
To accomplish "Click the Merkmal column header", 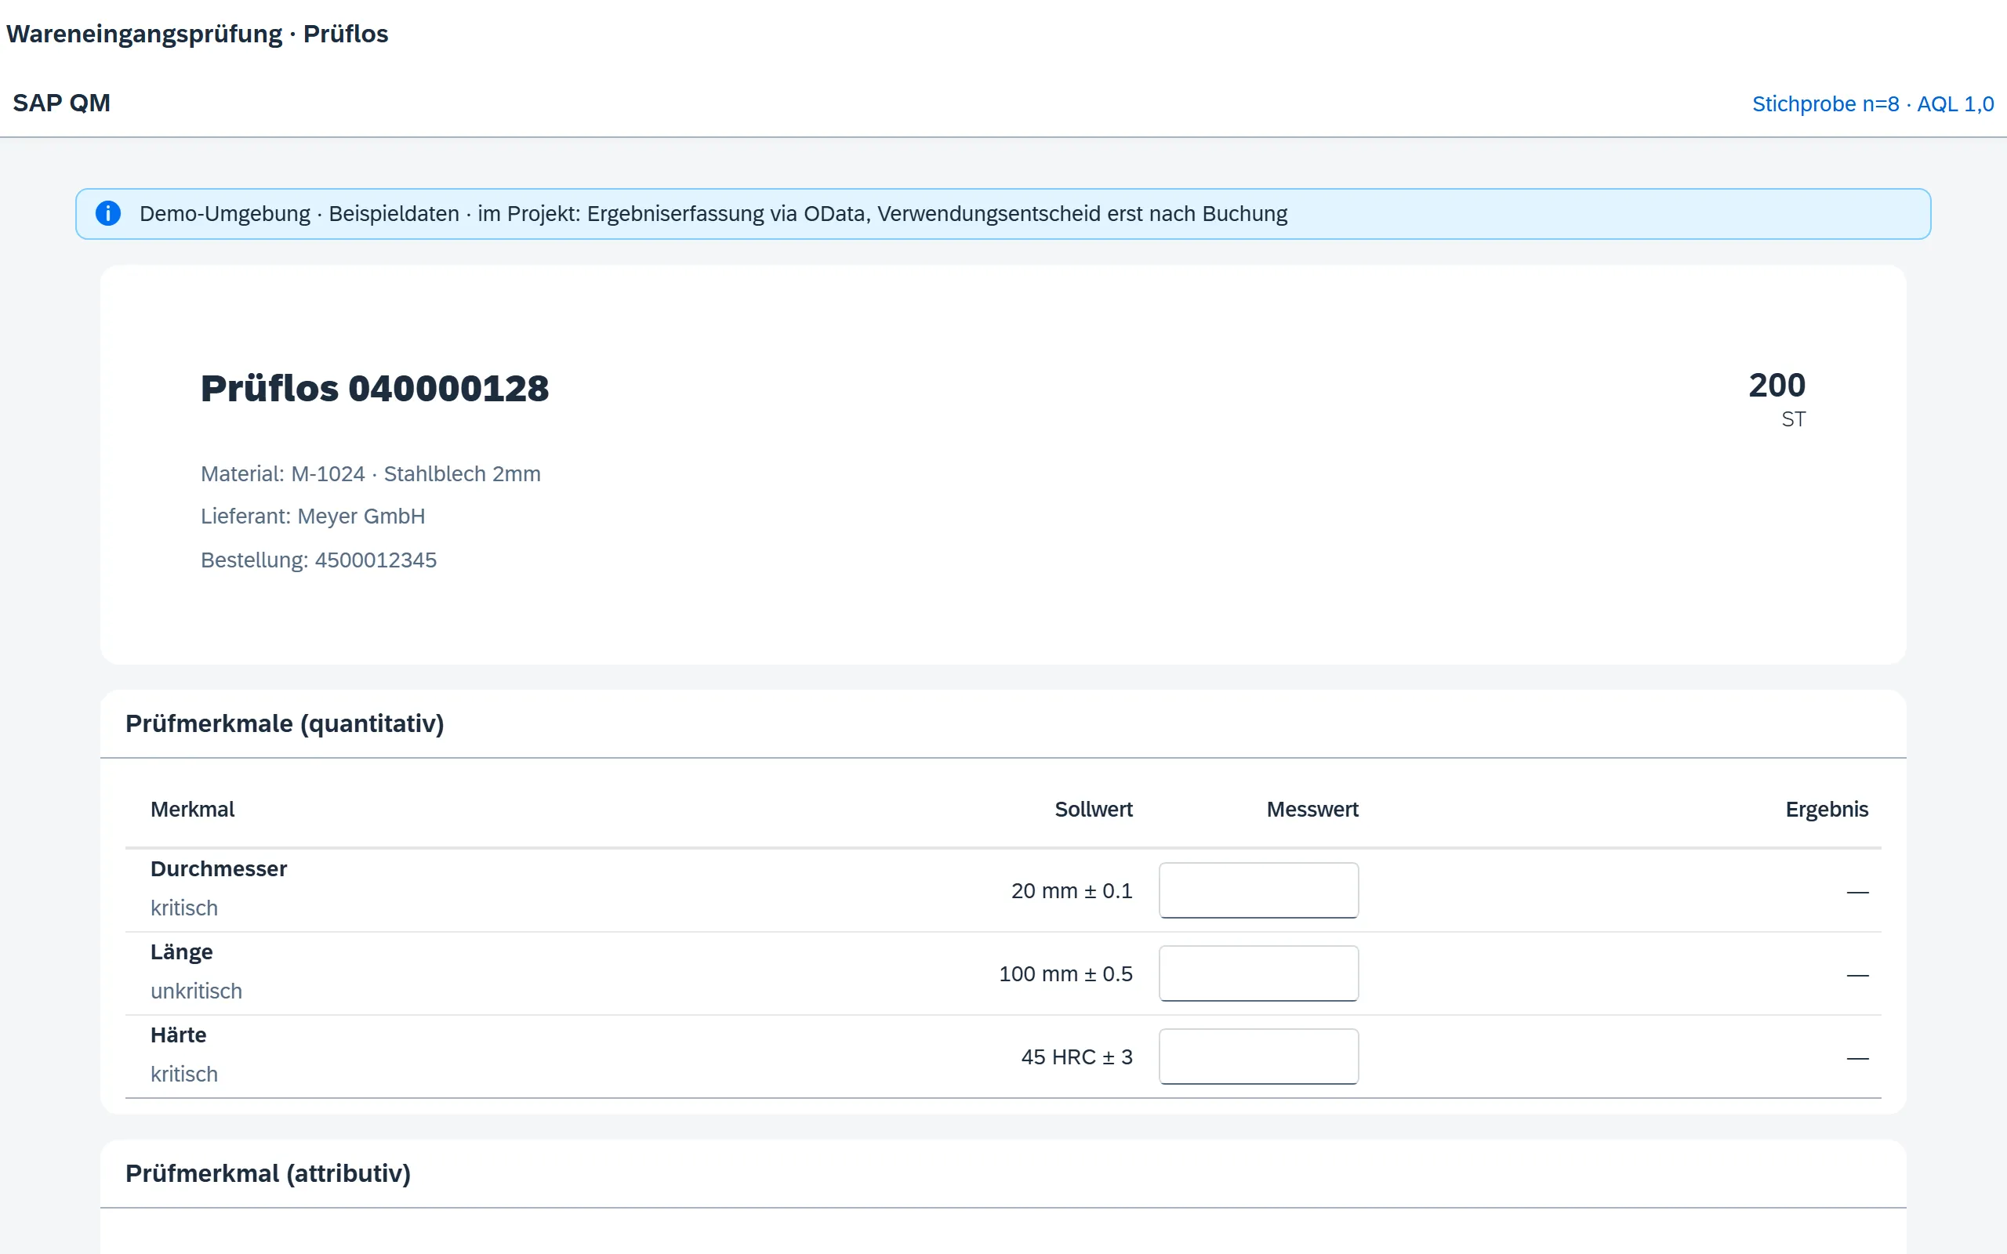I will (192, 809).
